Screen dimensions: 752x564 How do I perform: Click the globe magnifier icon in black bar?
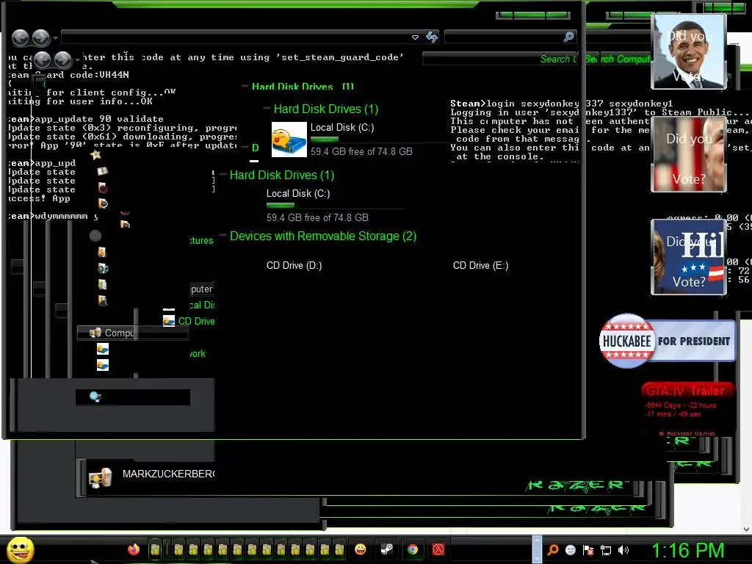95,397
